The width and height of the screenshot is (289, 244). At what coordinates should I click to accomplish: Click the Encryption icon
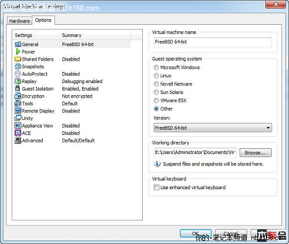[18, 96]
